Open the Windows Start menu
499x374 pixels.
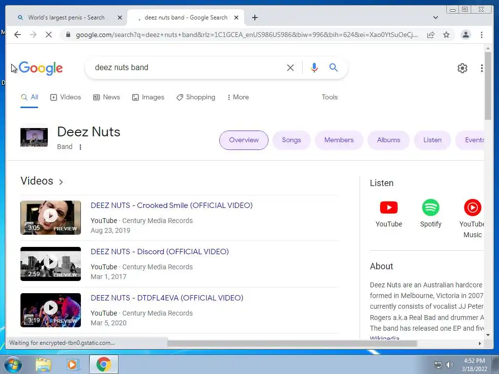coord(13,364)
